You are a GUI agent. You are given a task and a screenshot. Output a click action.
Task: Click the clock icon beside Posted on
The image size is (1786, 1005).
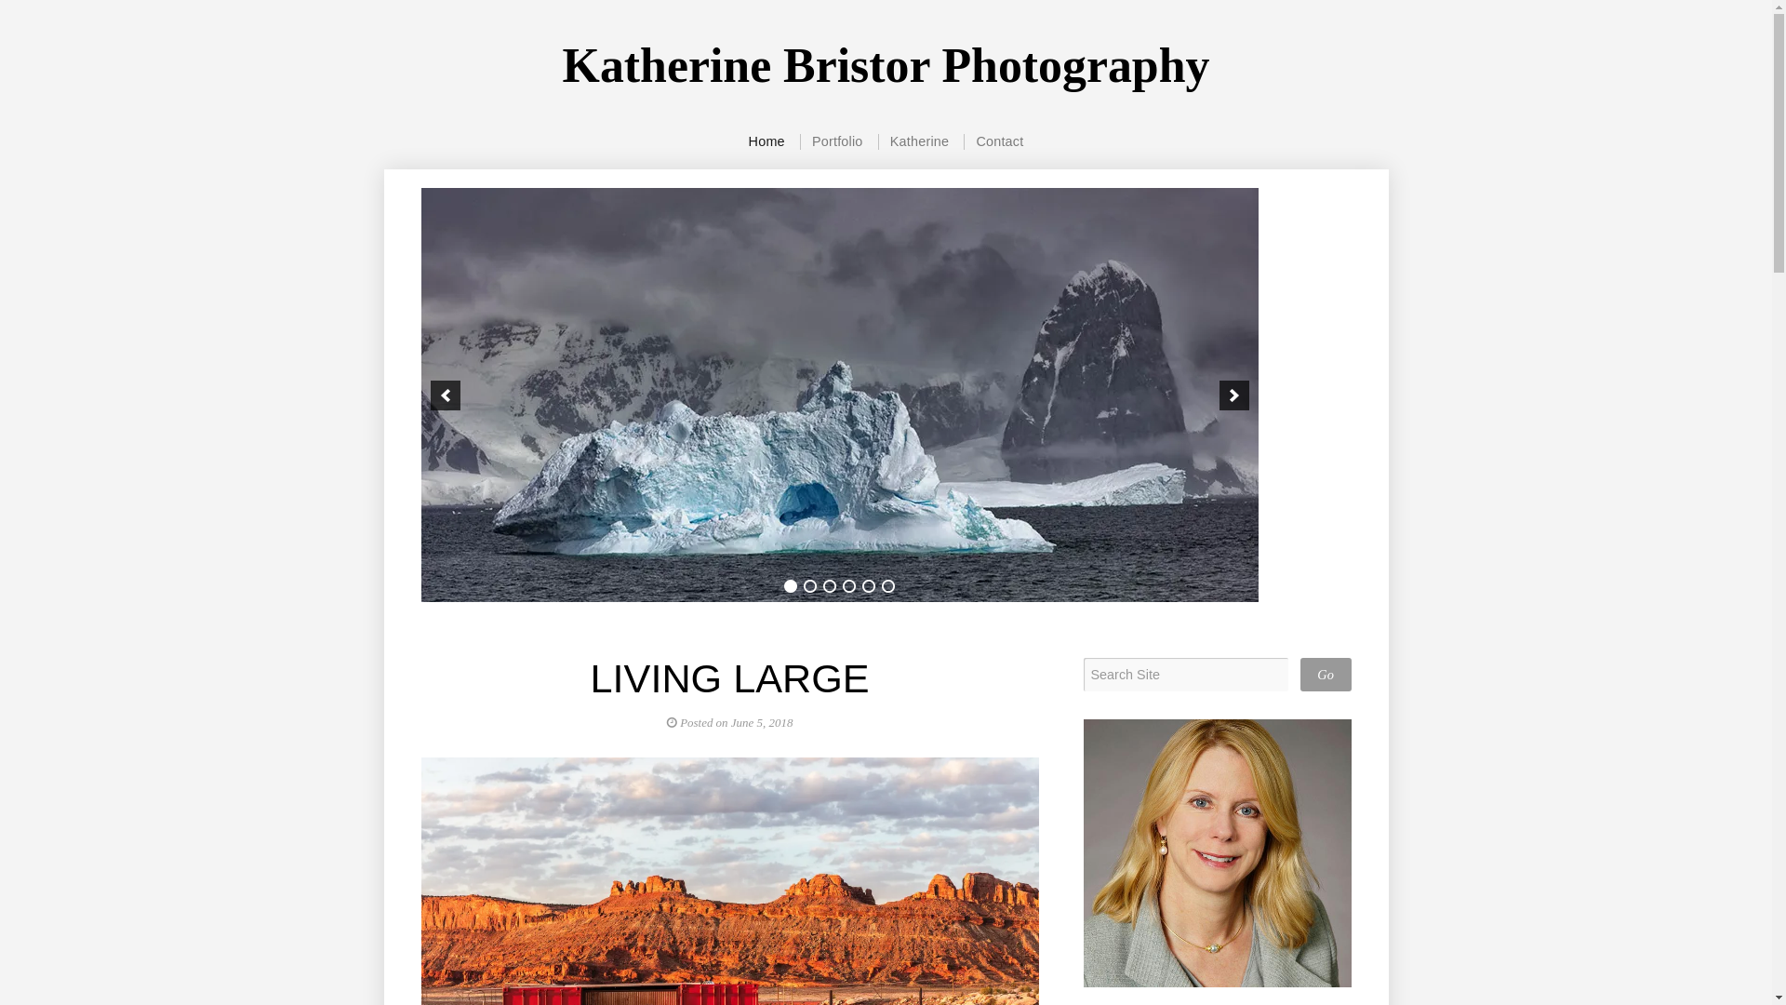[x=672, y=723]
